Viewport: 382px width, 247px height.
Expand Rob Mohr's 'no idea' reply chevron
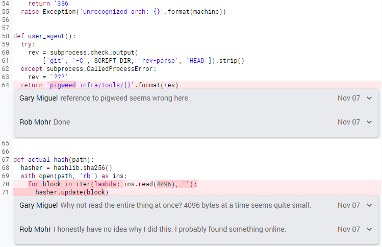[369, 229]
